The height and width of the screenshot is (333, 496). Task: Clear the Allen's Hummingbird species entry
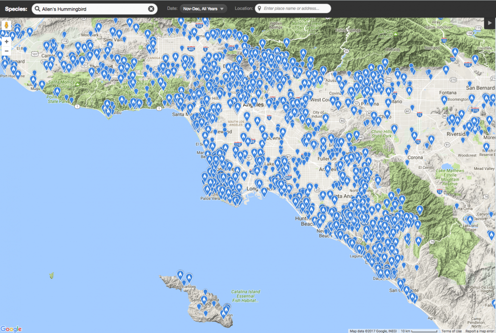click(151, 9)
